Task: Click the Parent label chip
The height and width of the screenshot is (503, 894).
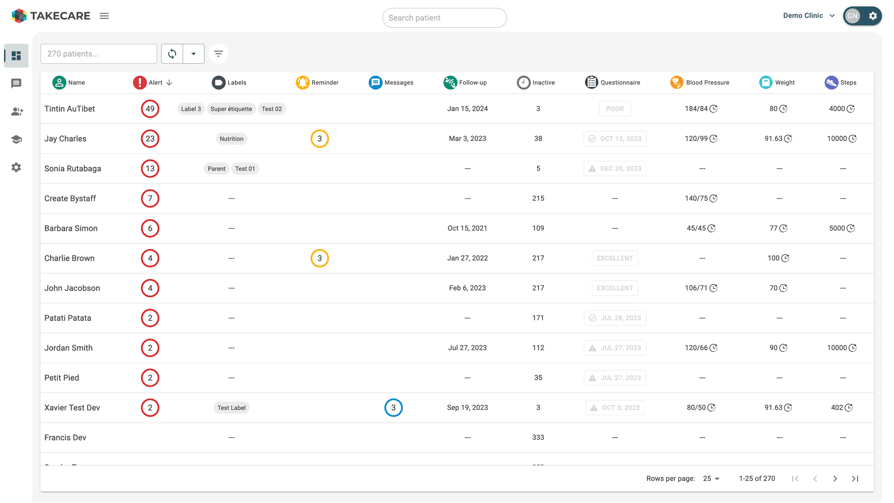Action: 217,169
